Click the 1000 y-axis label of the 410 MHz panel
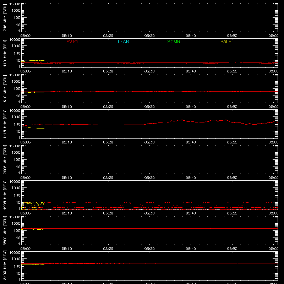This screenshot has width=284, height=284. (16, 46)
